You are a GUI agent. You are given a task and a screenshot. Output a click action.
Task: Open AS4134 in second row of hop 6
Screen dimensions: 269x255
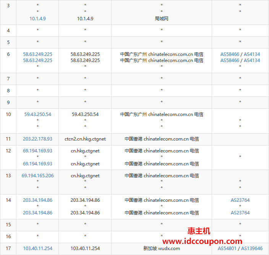pyautogui.click(x=251, y=60)
